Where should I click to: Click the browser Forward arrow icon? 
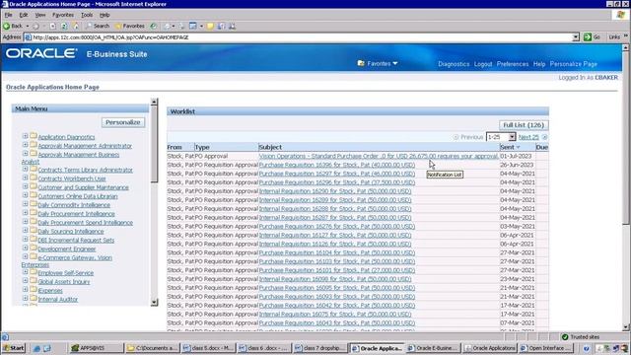pos(35,26)
